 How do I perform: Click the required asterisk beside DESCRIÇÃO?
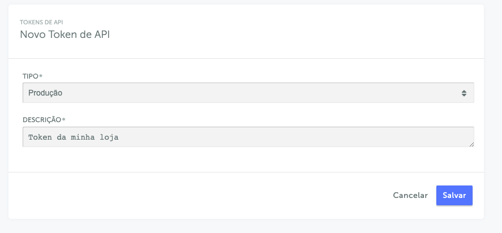tap(64, 120)
